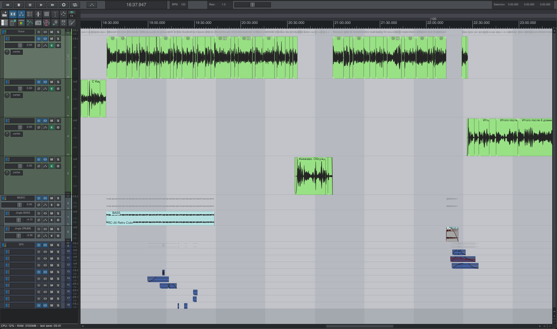Image resolution: width=557 pixels, height=329 pixels.
Task: Click the envelope points toolbar icon
Action: (30, 23)
